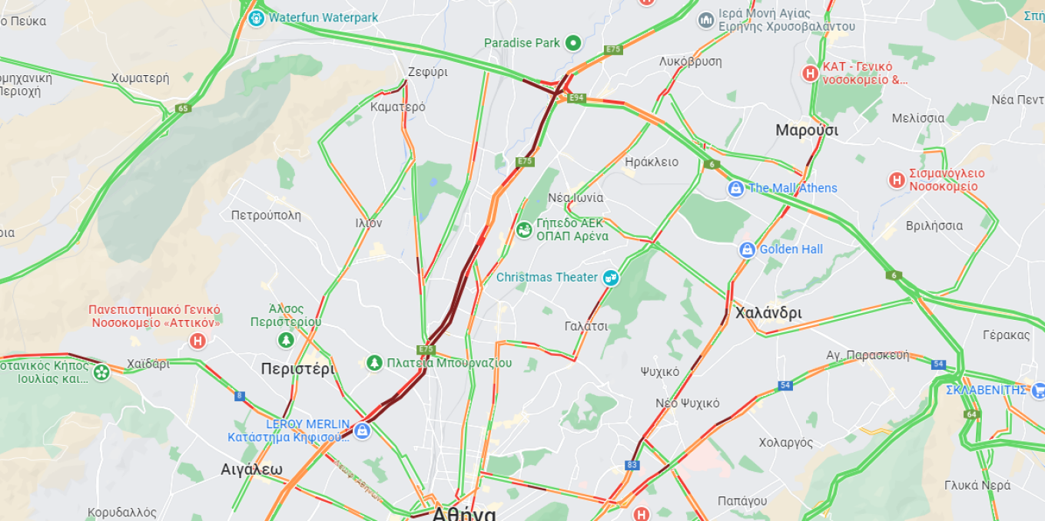Select the ΣΚΛΑΒΕΝΙΤΗΣ shopping cart icon
Image resolution: width=1045 pixels, height=521 pixels.
point(1038,390)
